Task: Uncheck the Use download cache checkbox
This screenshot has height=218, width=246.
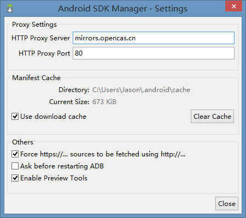Action: pyautogui.click(x=15, y=117)
